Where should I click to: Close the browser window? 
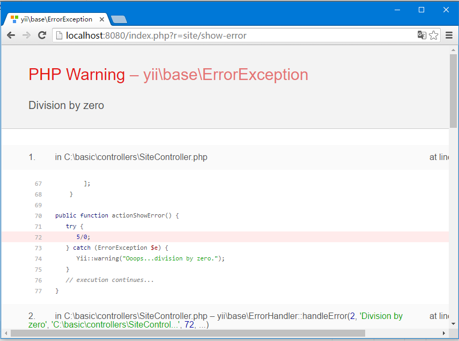click(x=446, y=10)
